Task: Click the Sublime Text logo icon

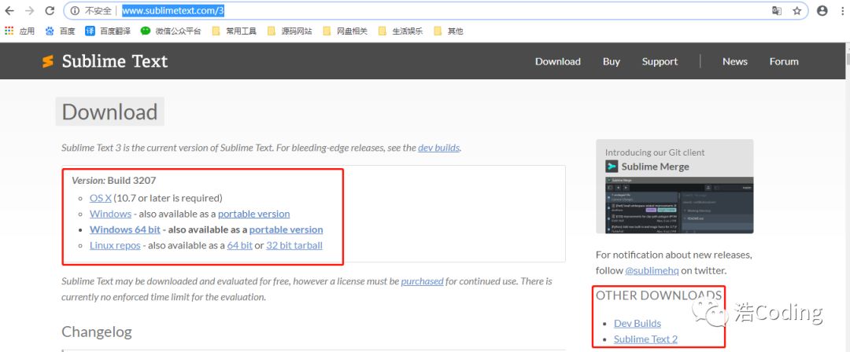Action: coord(48,61)
